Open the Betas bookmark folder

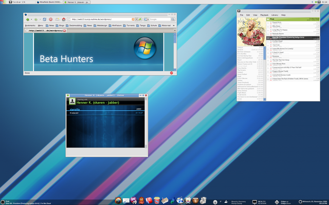(x=50, y=26)
